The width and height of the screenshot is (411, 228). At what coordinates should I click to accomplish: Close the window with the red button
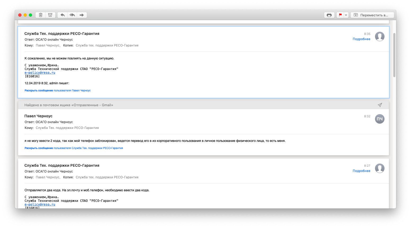pyautogui.click(x=20, y=15)
